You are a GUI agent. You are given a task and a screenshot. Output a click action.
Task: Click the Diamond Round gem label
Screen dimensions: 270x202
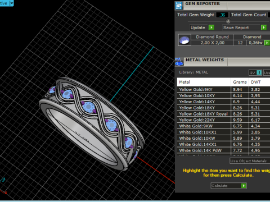pos(212,37)
